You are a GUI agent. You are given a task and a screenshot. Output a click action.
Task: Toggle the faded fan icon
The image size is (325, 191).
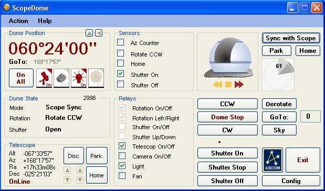[96, 78]
